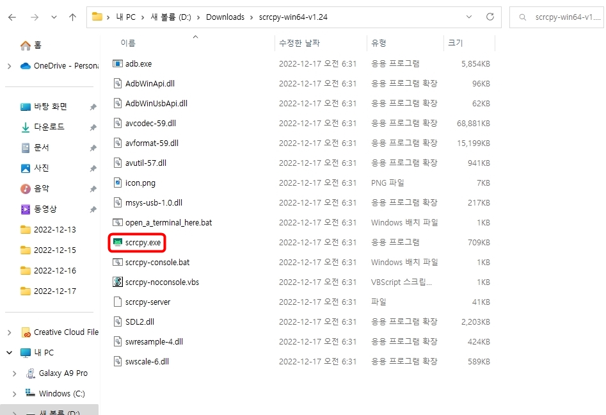Expand the Windows (C:) drive node

point(13,393)
